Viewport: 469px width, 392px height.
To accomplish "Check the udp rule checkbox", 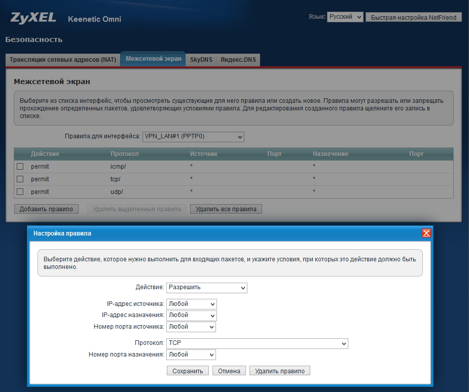I will (20, 192).
